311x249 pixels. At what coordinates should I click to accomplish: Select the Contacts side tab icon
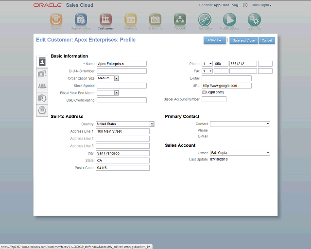tap(42, 74)
